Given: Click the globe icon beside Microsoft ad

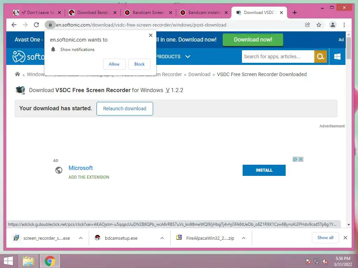Looking at the screenshot, I should pyautogui.click(x=59, y=170).
